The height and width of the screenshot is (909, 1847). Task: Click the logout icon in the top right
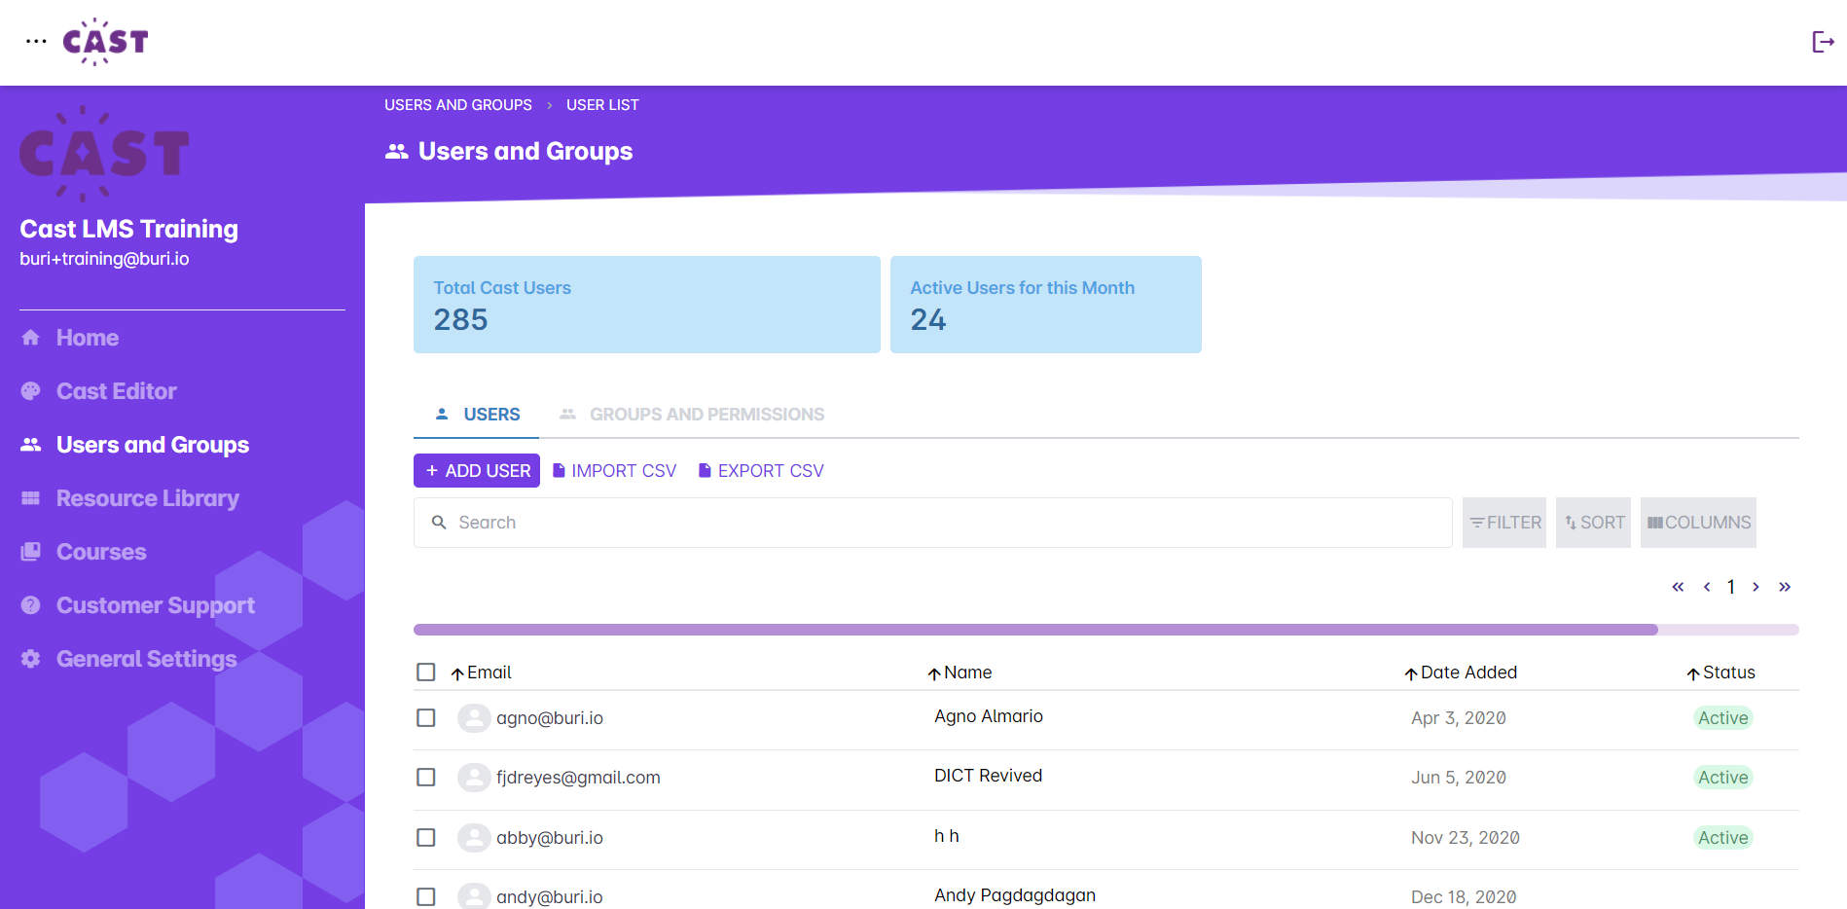point(1823,42)
